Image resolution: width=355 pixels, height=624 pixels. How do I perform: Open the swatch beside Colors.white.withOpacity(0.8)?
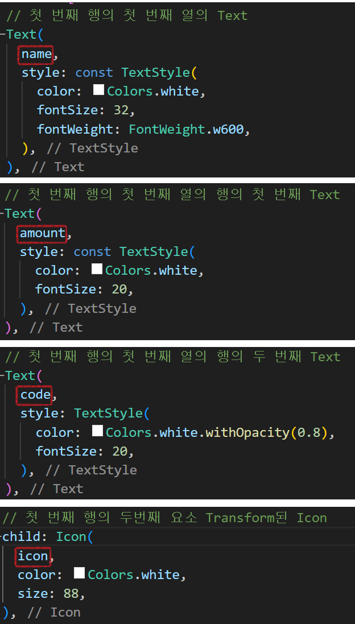point(98,431)
